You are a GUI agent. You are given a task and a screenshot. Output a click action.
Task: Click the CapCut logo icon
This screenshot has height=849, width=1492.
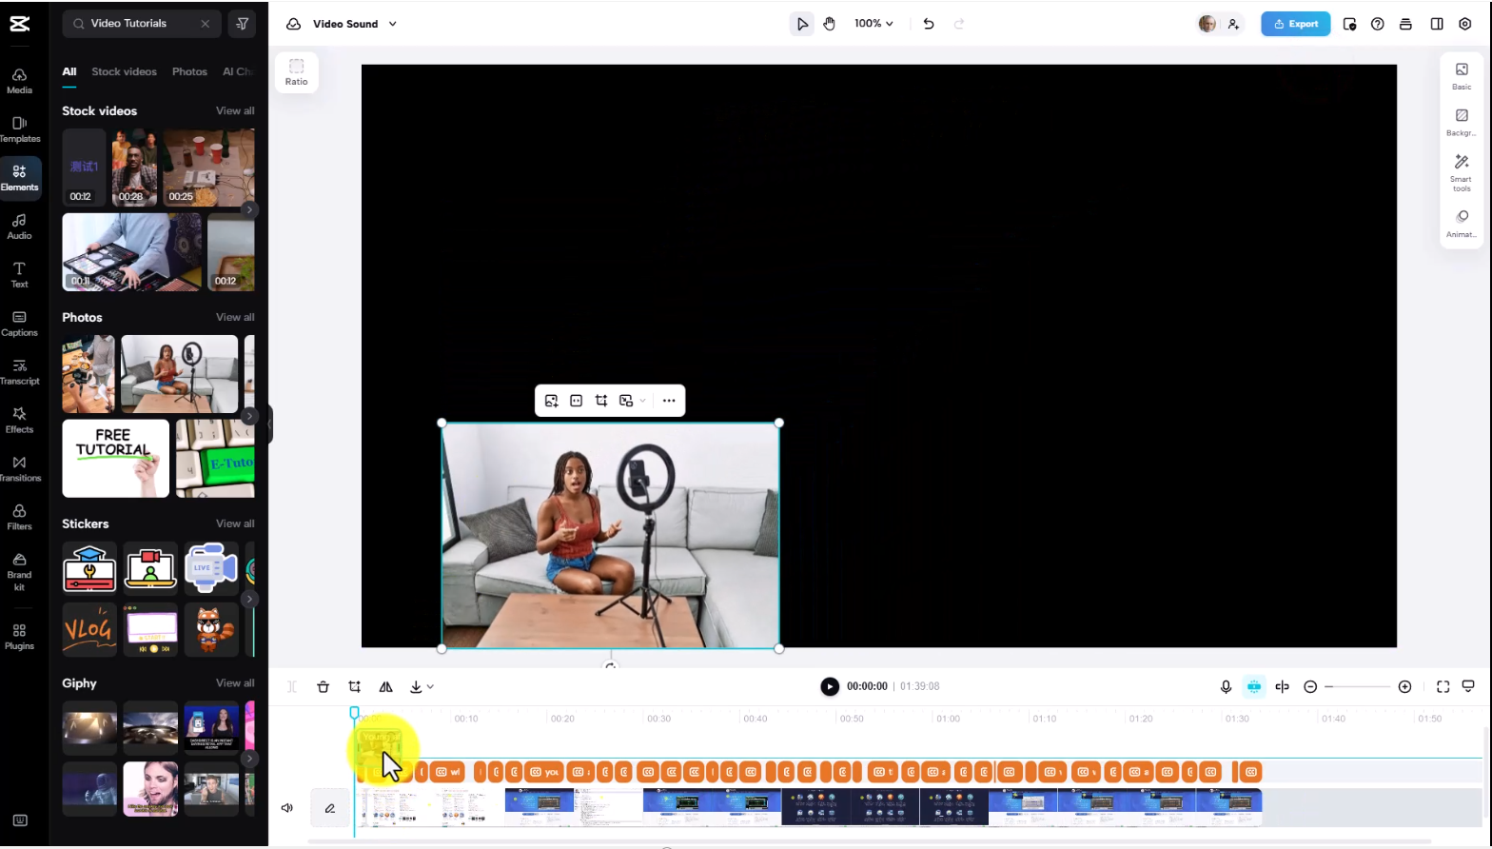coord(19,24)
